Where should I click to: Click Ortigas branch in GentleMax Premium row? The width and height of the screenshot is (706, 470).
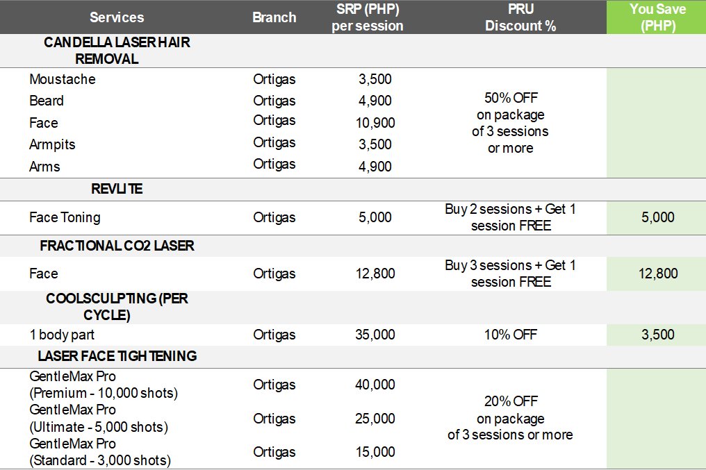click(274, 385)
